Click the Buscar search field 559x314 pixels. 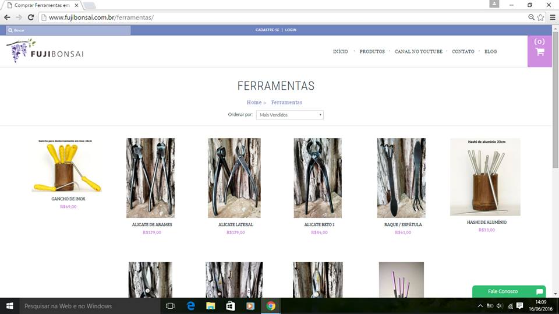69,30
